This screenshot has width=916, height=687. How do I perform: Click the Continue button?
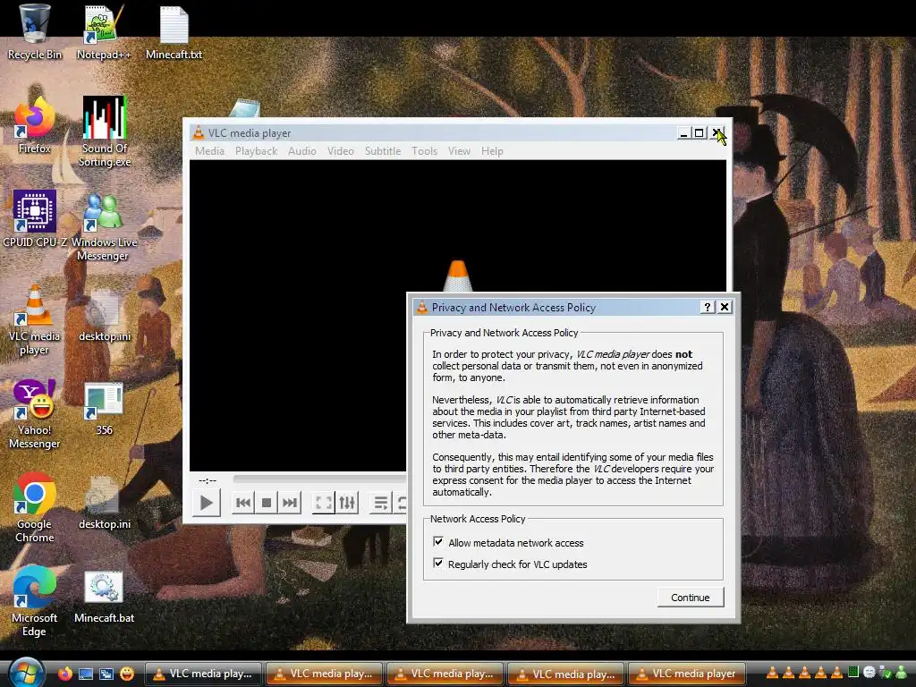(690, 597)
